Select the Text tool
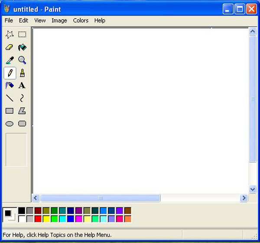This screenshot has height=243, width=260. point(22,85)
